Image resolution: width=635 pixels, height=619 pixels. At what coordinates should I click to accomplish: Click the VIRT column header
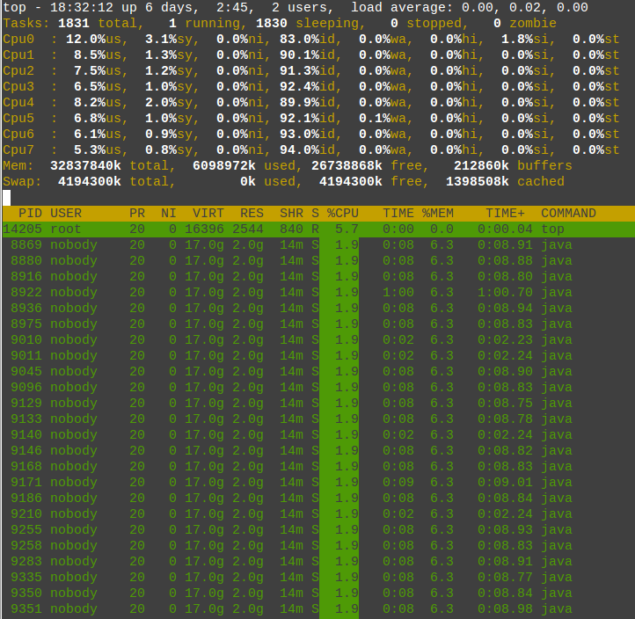208,213
